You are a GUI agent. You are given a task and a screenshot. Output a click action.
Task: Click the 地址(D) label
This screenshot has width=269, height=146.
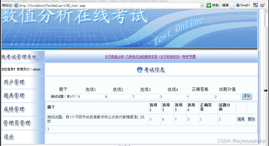[x=7, y=5]
